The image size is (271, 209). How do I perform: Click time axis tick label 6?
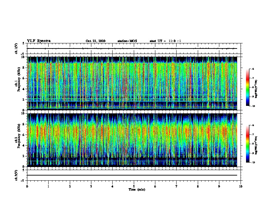point(155,186)
